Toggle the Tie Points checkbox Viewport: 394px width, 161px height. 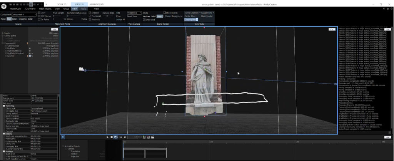(39, 19)
